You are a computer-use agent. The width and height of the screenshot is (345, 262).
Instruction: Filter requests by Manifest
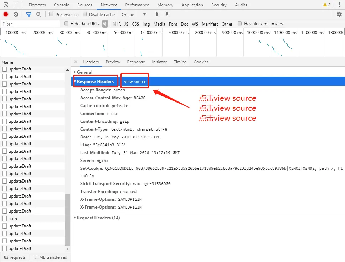click(210, 24)
